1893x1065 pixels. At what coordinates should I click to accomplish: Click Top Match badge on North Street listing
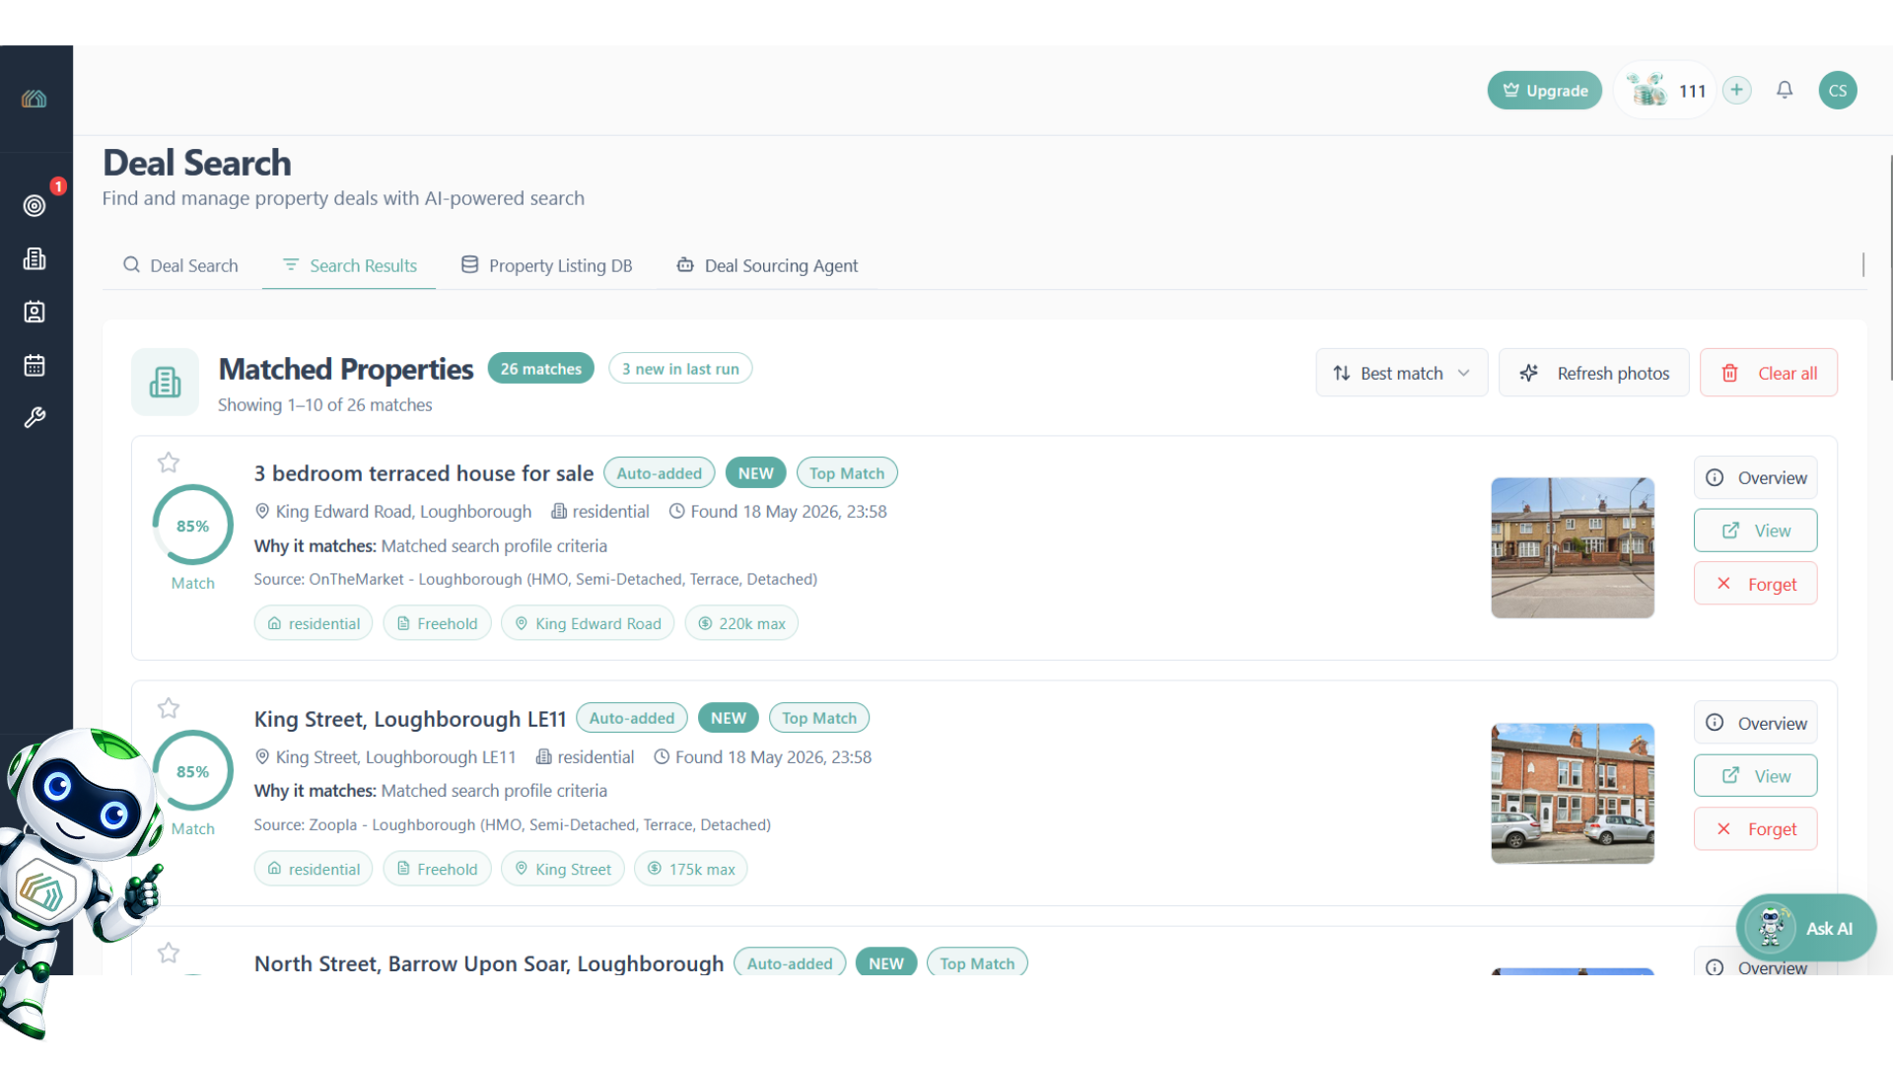tap(977, 963)
